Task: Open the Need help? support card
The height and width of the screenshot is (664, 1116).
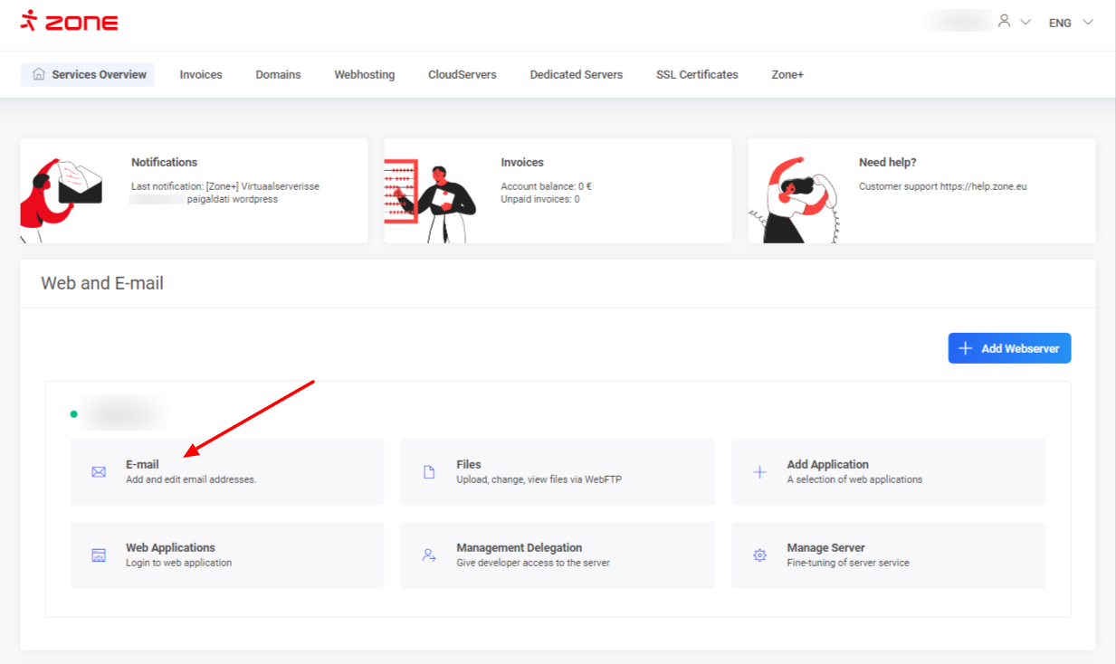Action: point(921,191)
